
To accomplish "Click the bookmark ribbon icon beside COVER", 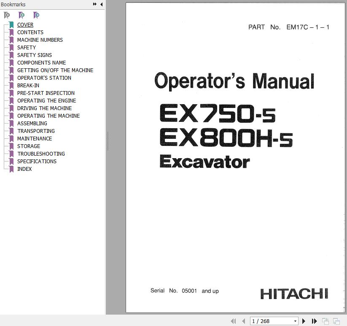I will coord(11,25).
